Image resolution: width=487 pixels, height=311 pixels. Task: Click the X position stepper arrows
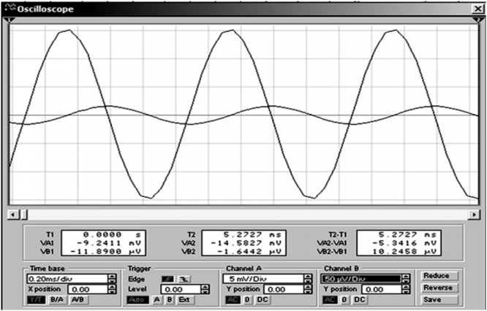coord(112,289)
